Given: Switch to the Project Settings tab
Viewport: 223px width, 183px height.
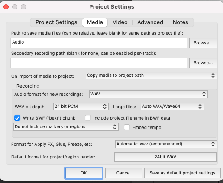Looking at the screenshot, I should (x=56, y=22).
